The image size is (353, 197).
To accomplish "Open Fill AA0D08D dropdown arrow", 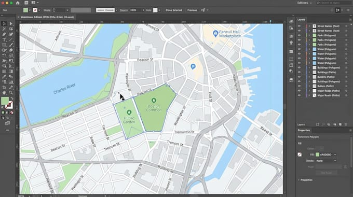I will [x=335, y=154].
